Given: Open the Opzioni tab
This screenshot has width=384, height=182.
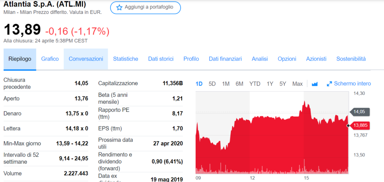Looking at the screenshot, I should click(x=287, y=59).
